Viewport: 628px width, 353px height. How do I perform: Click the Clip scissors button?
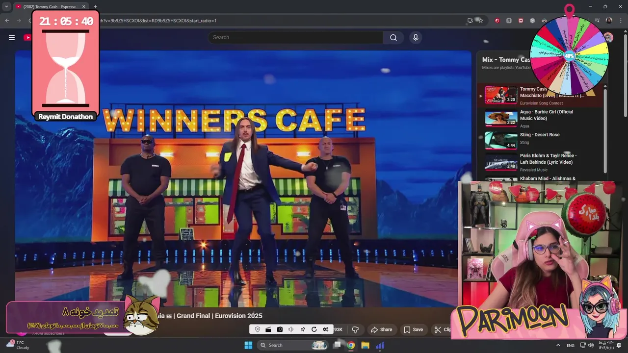click(x=442, y=329)
